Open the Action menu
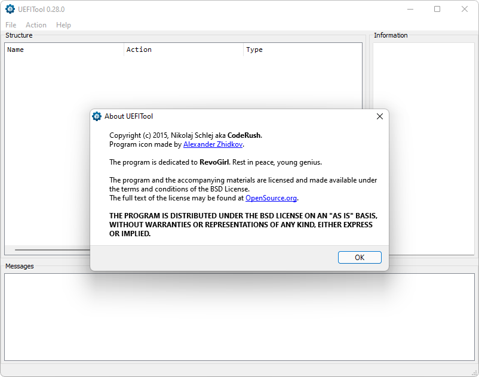 [x=36, y=25]
